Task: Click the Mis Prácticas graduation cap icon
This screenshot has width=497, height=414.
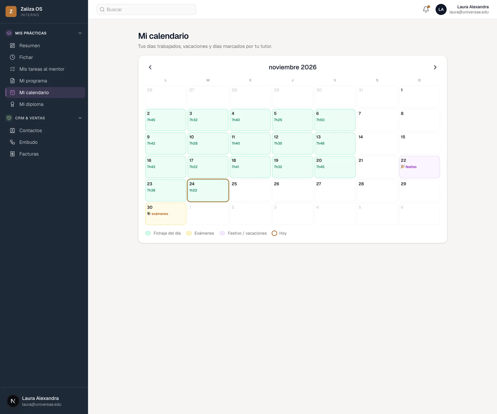Action: [9, 33]
